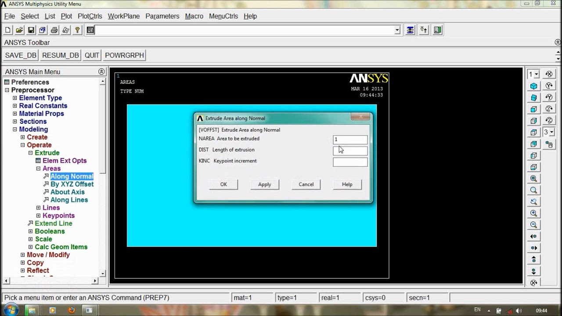Click the Open ANSYS File icon

click(x=19, y=30)
